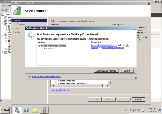Click scroll-down arrow of features list

(109, 83)
